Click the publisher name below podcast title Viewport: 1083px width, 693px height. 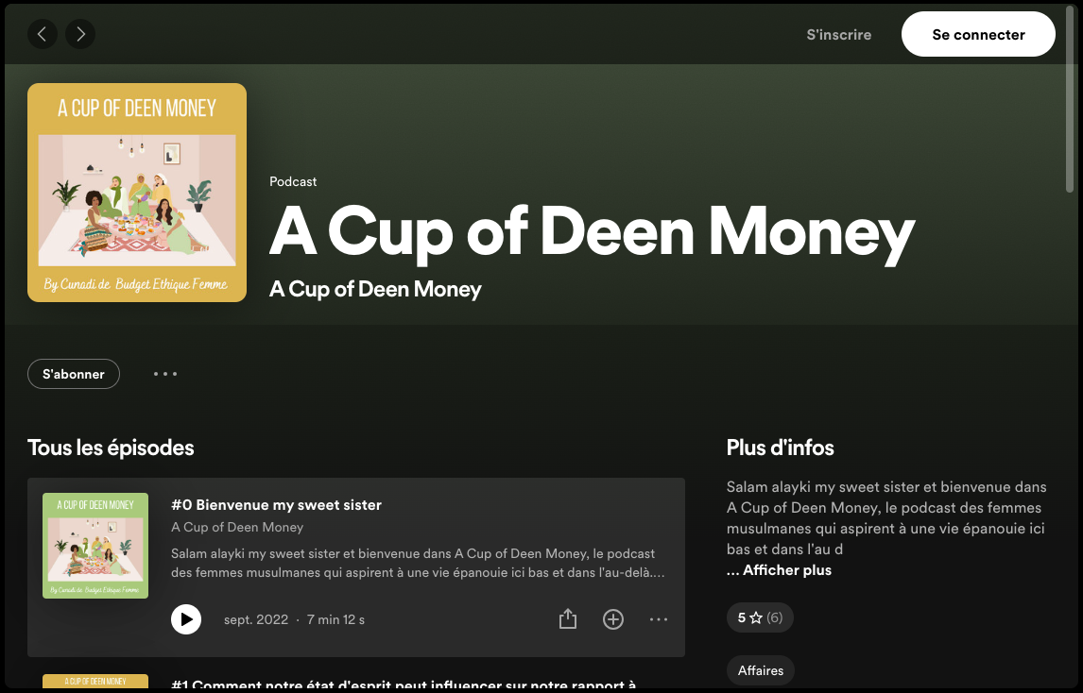(x=375, y=289)
